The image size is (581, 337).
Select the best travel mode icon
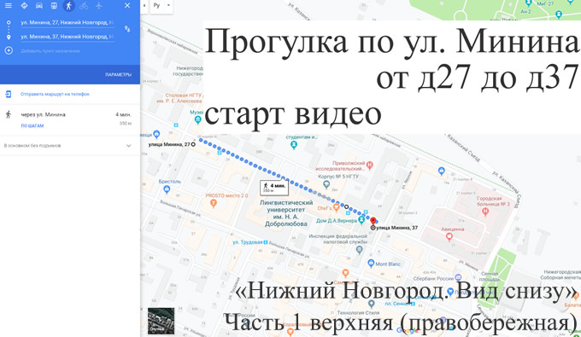coord(24,6)
